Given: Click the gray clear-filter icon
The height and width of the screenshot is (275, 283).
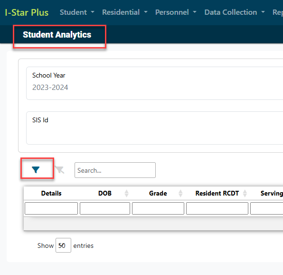Looking at the screenshot, I should click(59, 169).
